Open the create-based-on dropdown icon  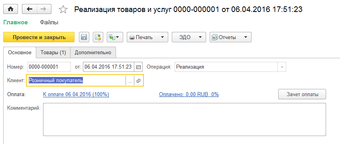115,37
